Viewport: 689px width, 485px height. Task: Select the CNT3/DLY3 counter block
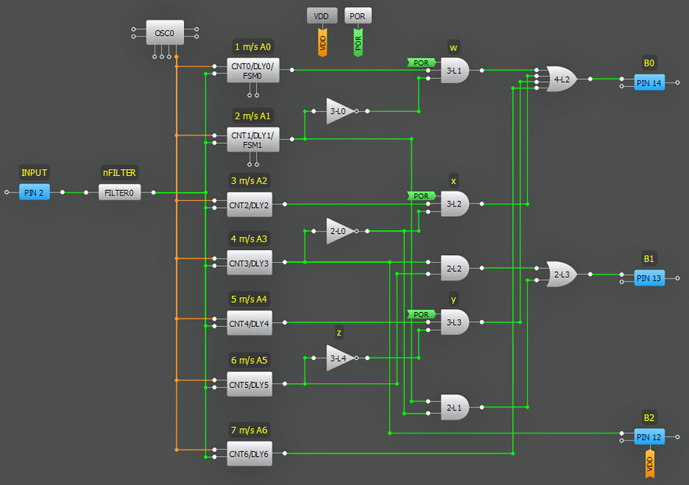pyautogui.click(x=249, y=264)
